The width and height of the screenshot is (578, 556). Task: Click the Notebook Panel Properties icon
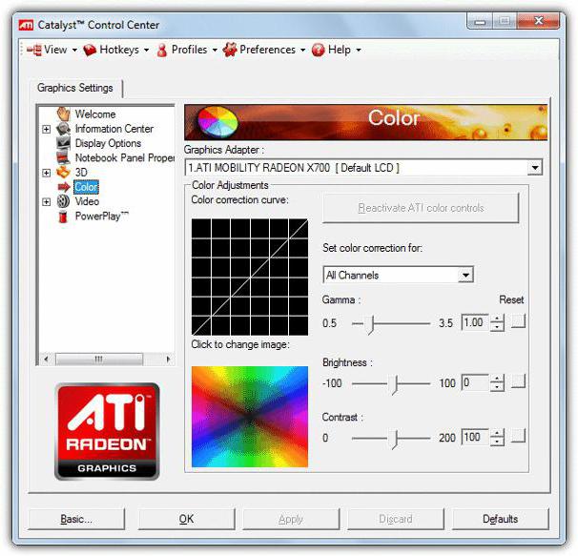pos(64,157)
